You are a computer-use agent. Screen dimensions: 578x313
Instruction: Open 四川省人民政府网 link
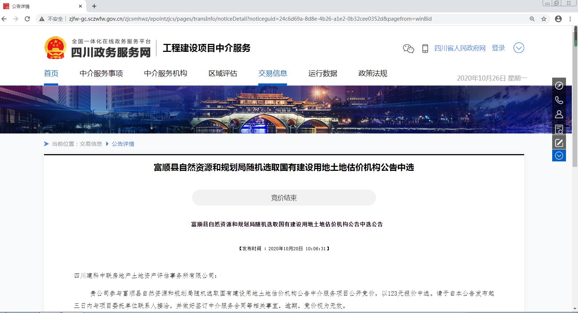point(460,48)
